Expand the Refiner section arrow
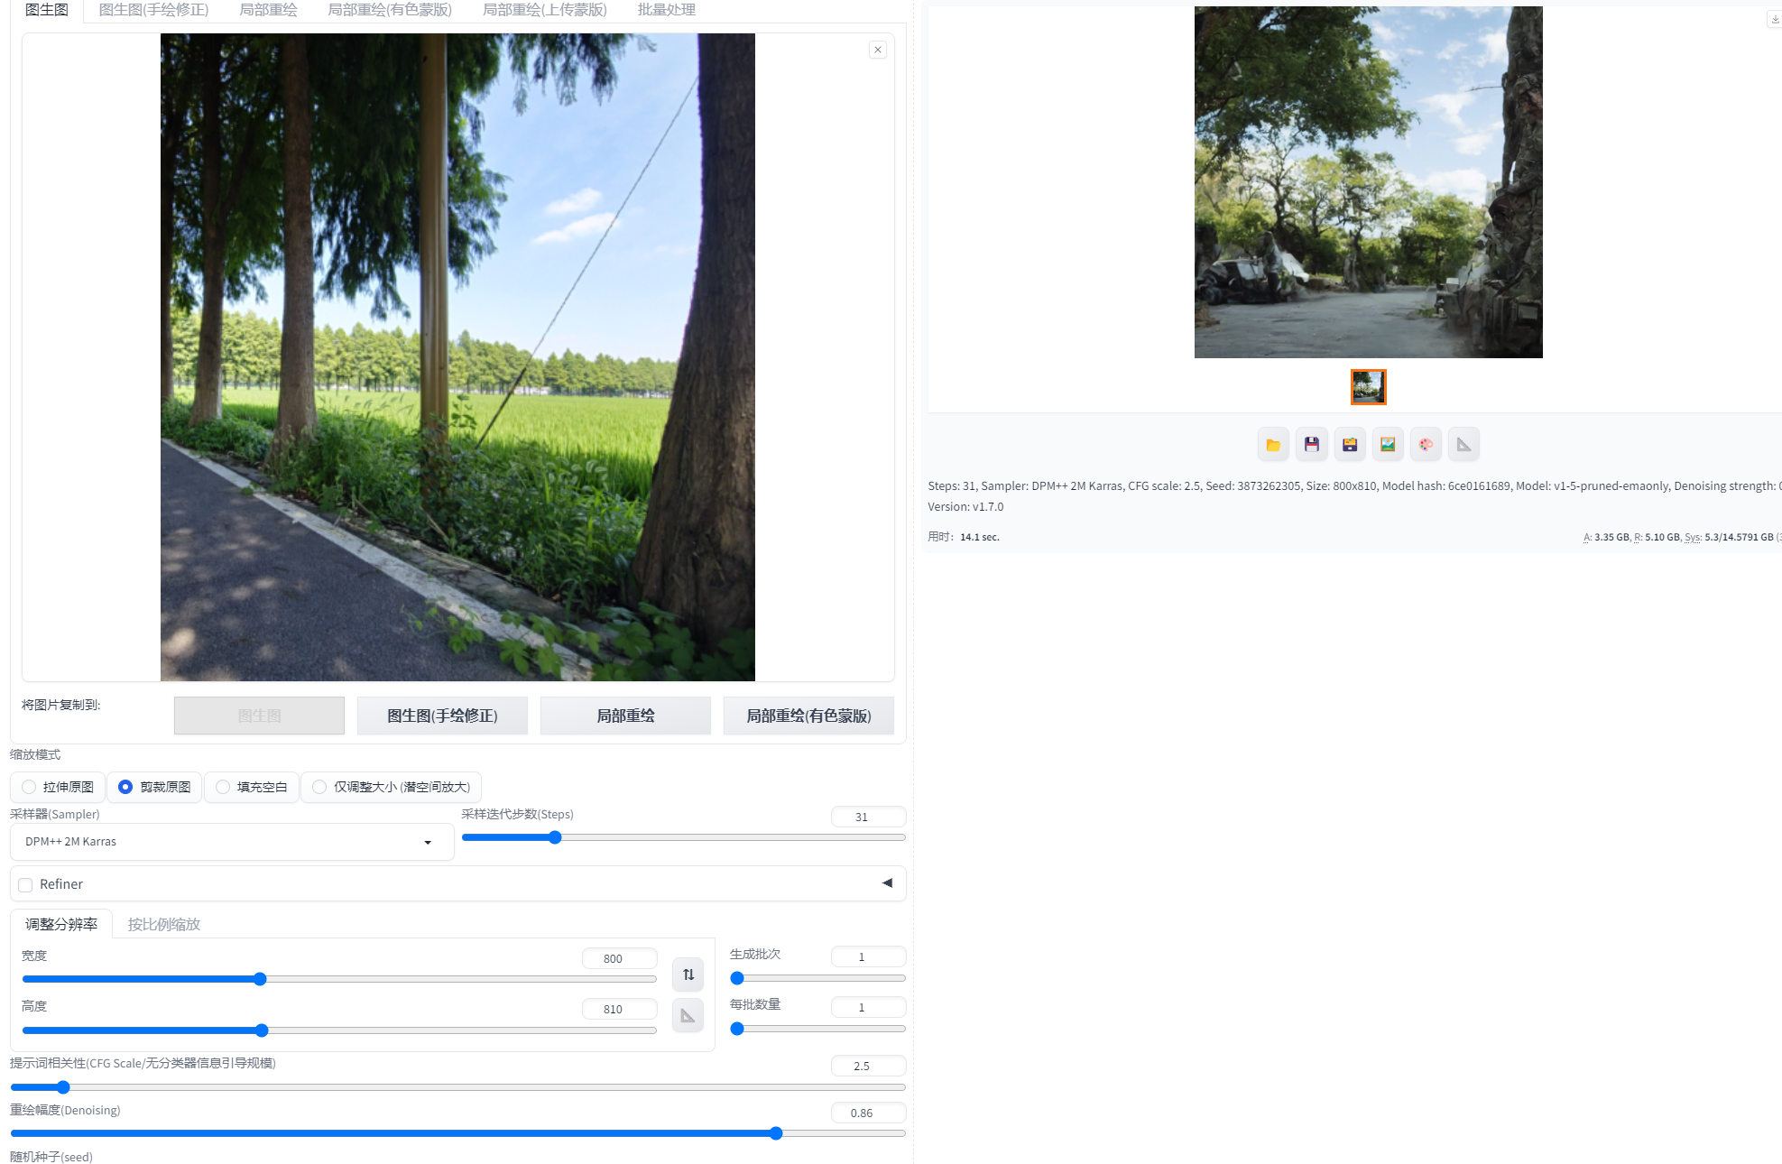The width and height of the screenshot is (1782, 1164). point(888,883)
